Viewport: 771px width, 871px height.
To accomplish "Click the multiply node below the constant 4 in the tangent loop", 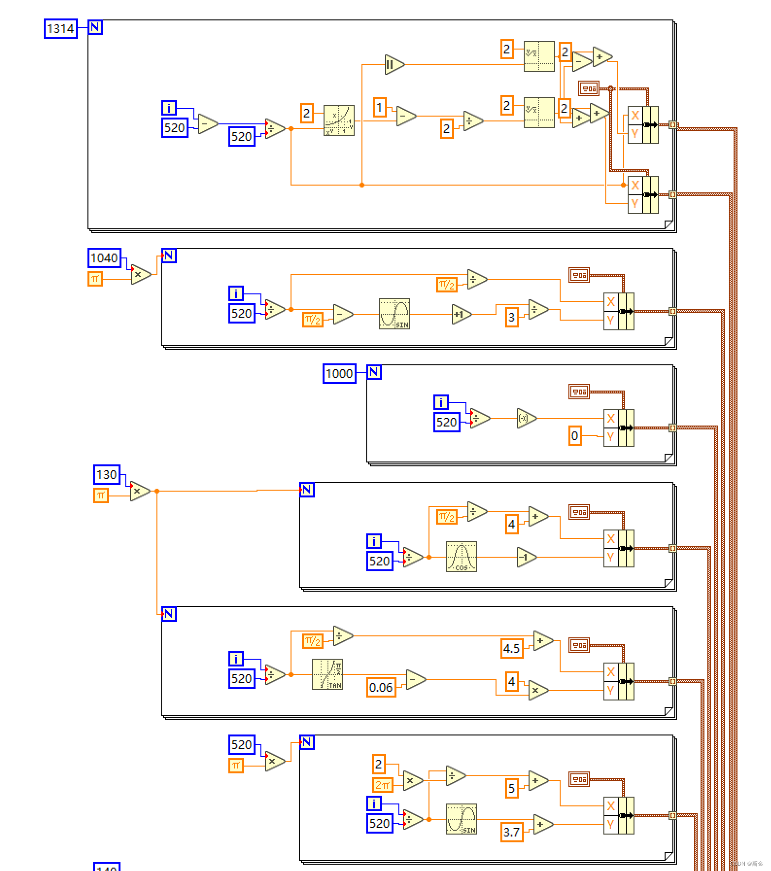I will point(538,690).
